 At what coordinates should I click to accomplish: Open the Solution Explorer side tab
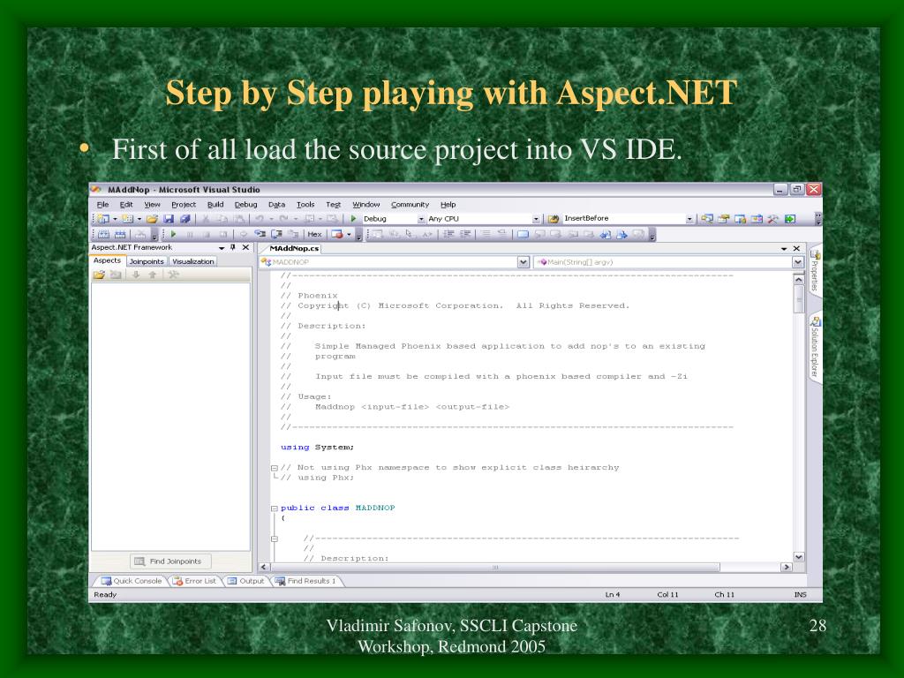click(815, 347)
